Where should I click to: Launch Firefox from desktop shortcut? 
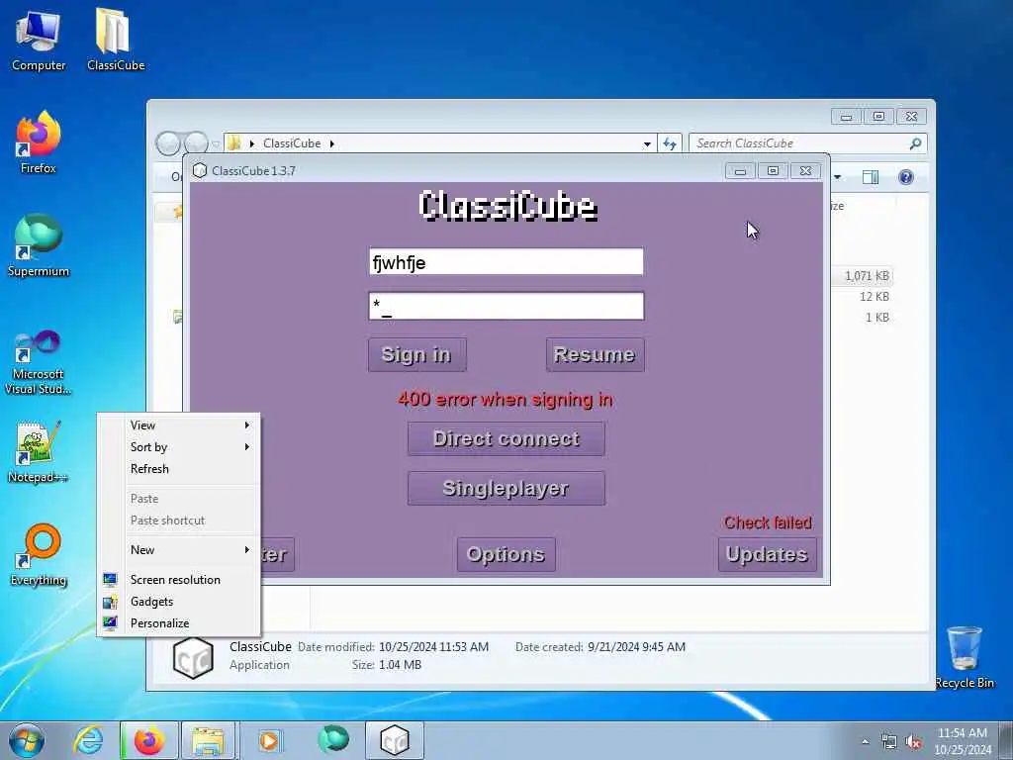tap(39, 142)
